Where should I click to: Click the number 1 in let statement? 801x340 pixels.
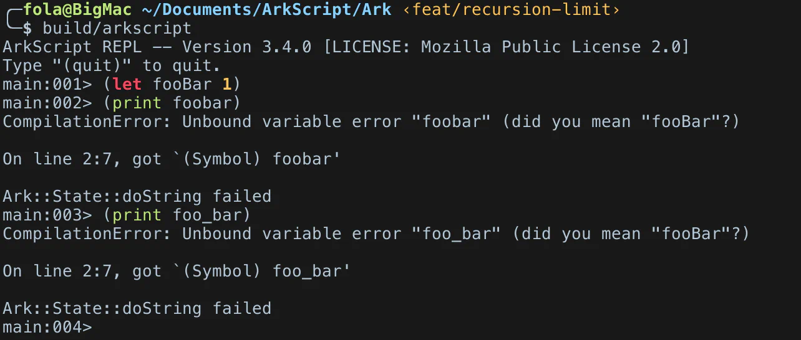(227, 84)
